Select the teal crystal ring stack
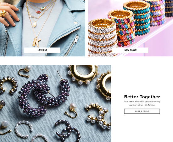173x142 pixels. coord(137,18)
